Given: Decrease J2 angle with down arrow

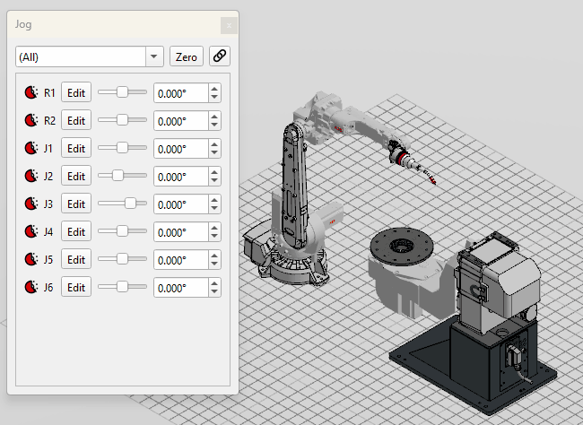Looking at the screenshot, I should 214,181.
